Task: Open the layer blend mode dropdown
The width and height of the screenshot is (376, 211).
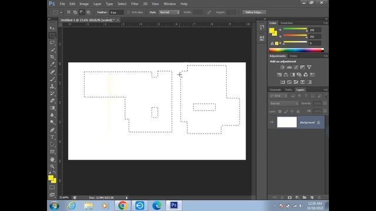Action: tap(284, 104)
